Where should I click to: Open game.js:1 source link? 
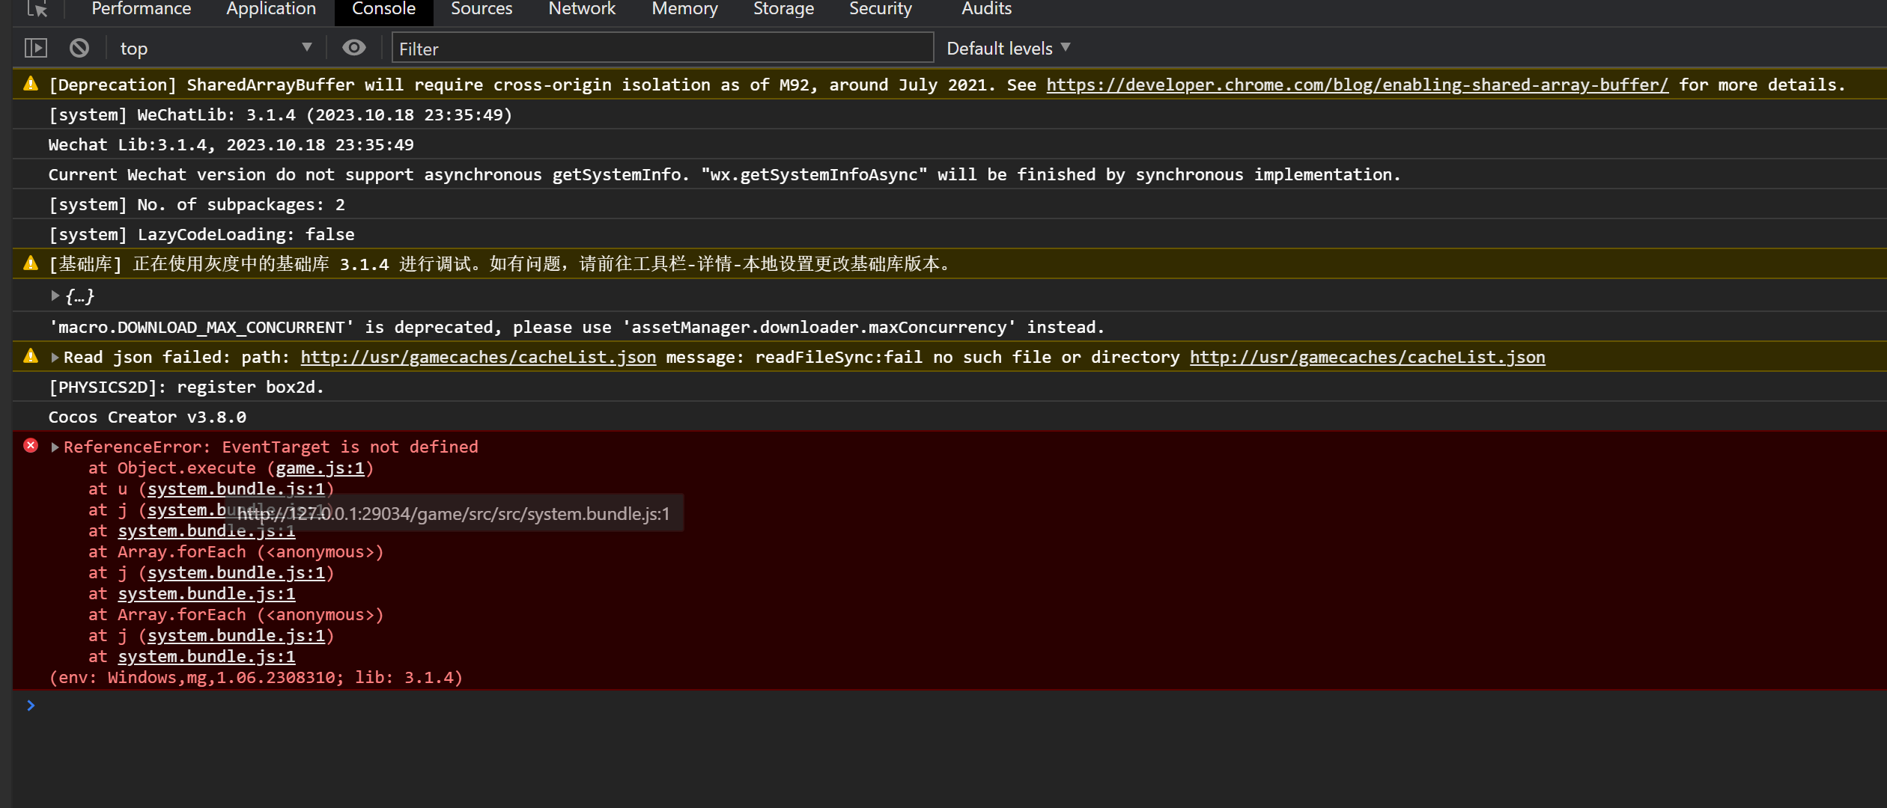pyautogui.click(x=320, y=468)
